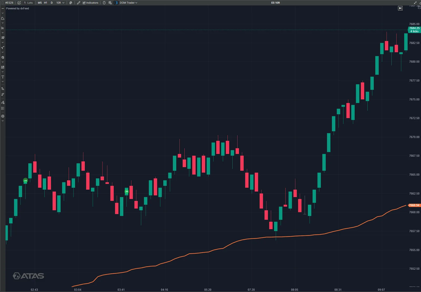Click the 02:43 time axis label
This screenshot has width=421, height=292.
34,290
